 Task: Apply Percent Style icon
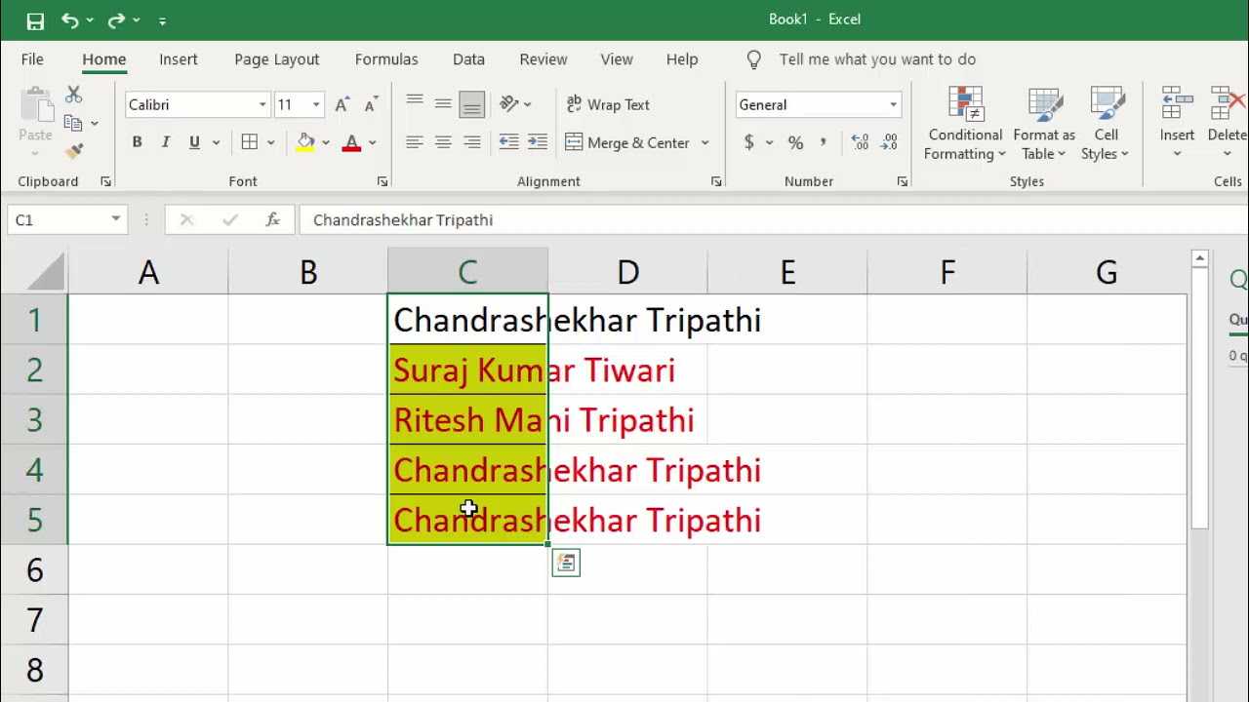coord(796,142)
